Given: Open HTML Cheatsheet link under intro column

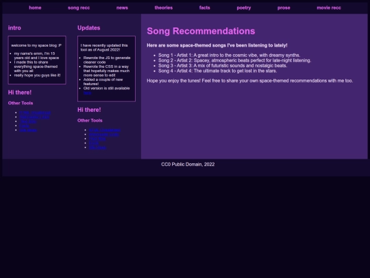Looking at the screenshot, I should (x=35, y=113).
